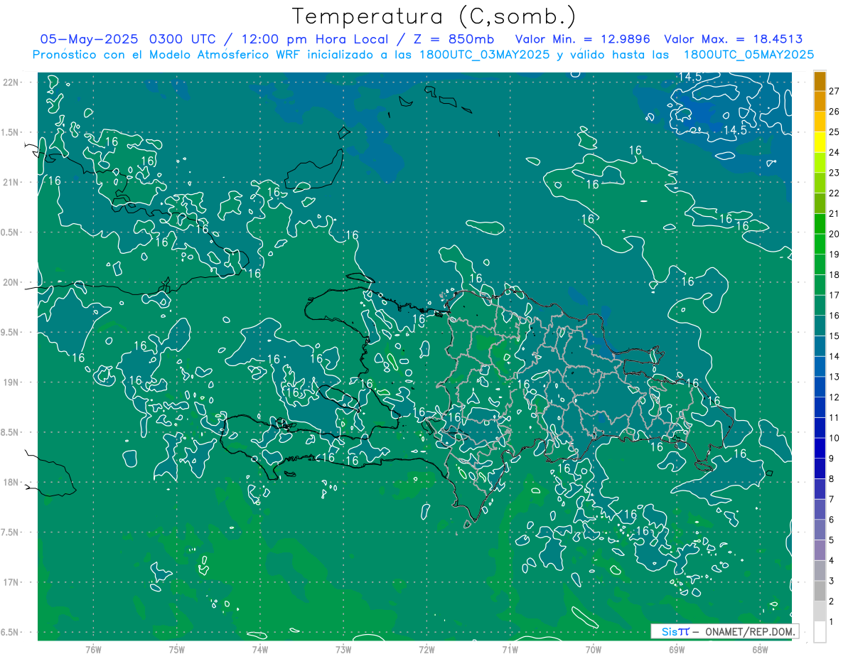Pick the brown-orange swatch topping the color scale
Image resolution: width=853 pixels, height=659 pixels.
click(820, 82)
